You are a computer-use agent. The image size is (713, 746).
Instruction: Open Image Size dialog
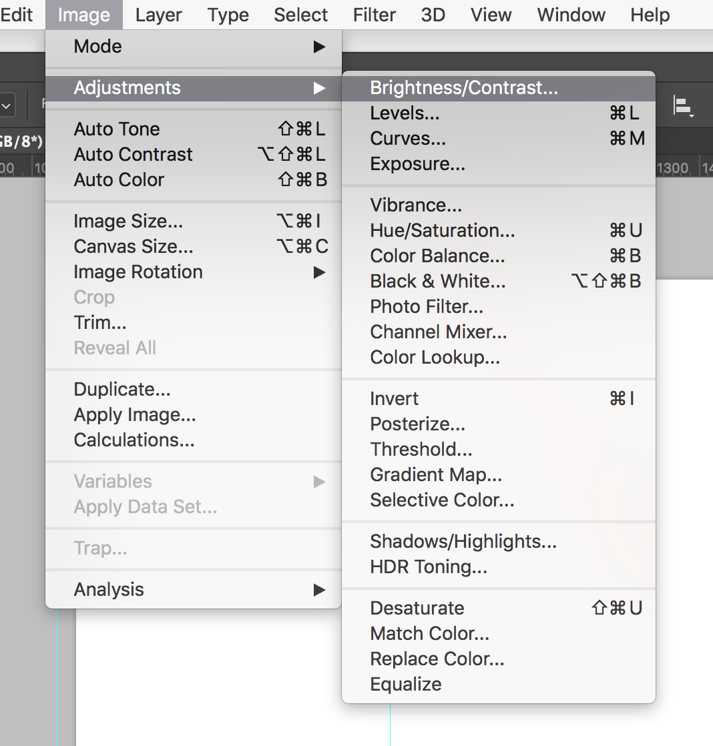click(x=128, y=222)
